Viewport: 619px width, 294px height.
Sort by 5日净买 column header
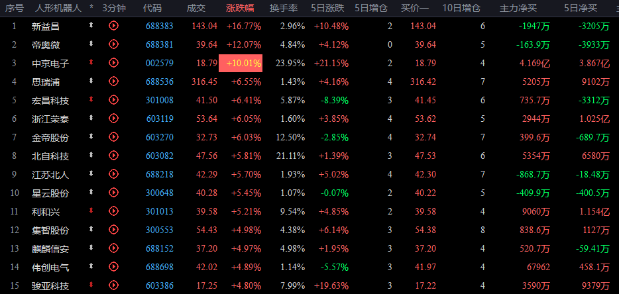point(581,8)
